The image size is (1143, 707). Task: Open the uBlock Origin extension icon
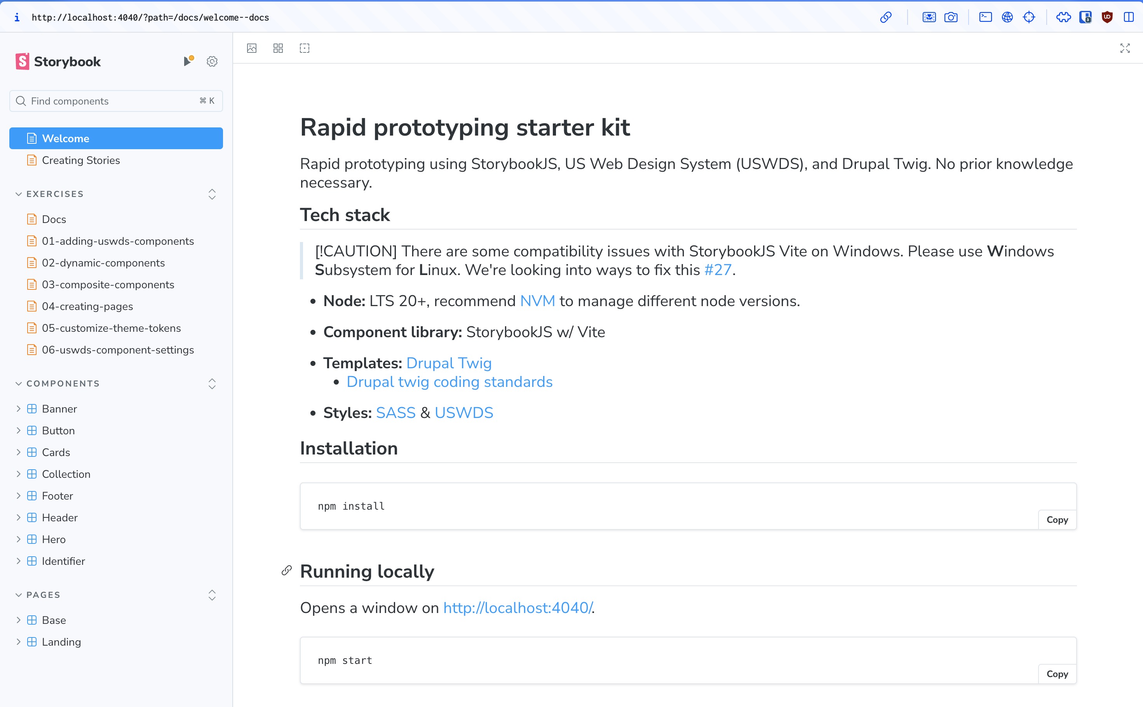point(1107,17)
